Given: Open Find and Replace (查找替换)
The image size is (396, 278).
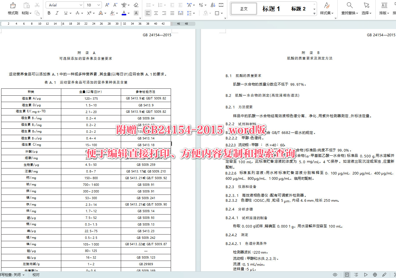Looking at the screenshot, I should [349, 8].
